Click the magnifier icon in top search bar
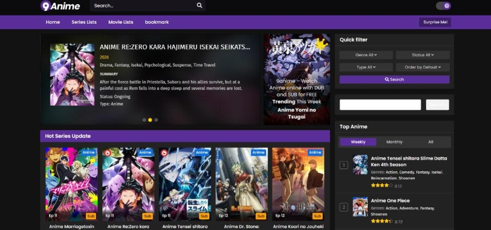The width and height of the screenshot is (491, 230). point(200,5)
